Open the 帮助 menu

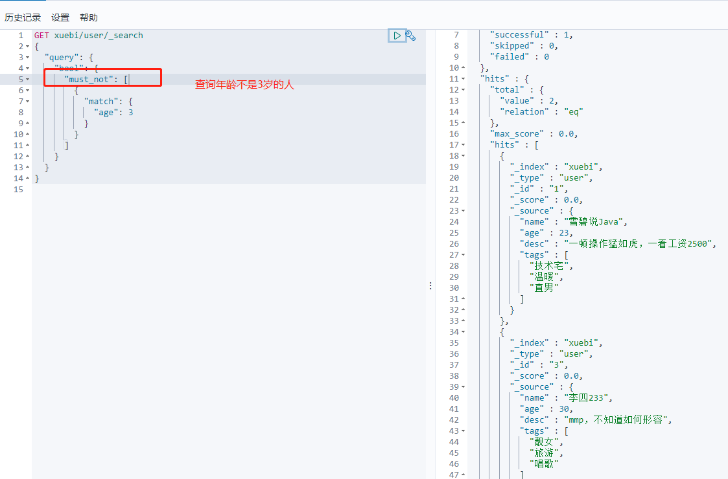pos(89,17)
